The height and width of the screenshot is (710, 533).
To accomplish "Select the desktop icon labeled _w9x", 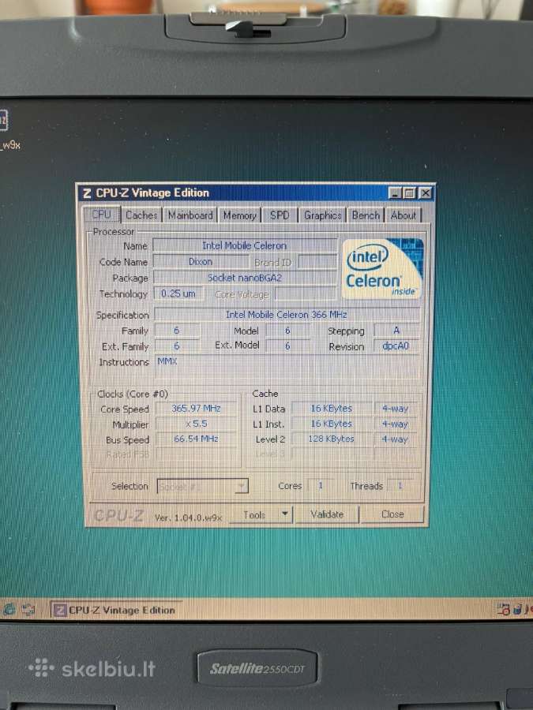I will point(8,129).
